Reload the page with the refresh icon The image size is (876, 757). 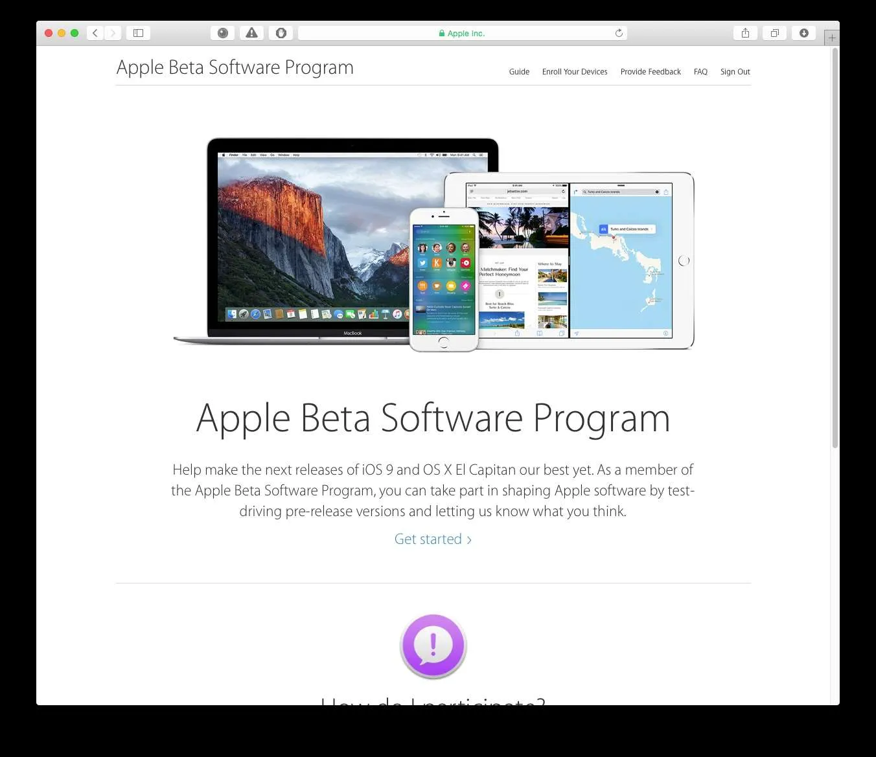click(x=619, y=33)
